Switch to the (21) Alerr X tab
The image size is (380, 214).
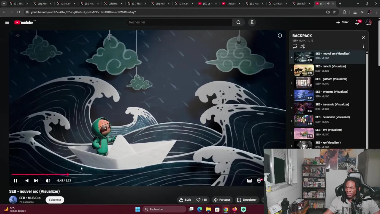click(x=42, y=4)
